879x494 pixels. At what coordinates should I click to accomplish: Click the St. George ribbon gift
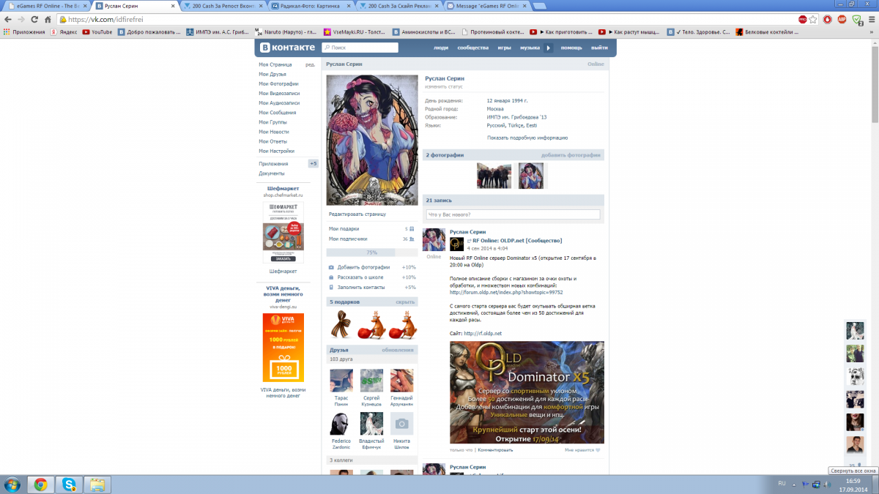tap(341, 324)
